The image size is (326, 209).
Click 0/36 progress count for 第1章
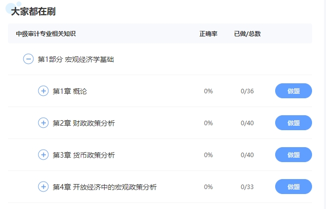pos(247,91)
